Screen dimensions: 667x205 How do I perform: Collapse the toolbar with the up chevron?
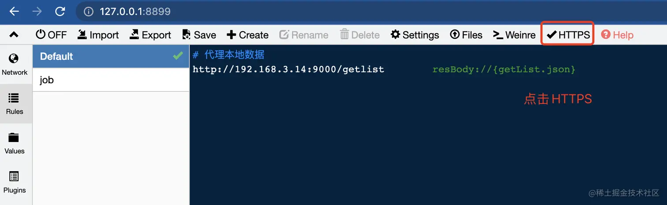14,35
